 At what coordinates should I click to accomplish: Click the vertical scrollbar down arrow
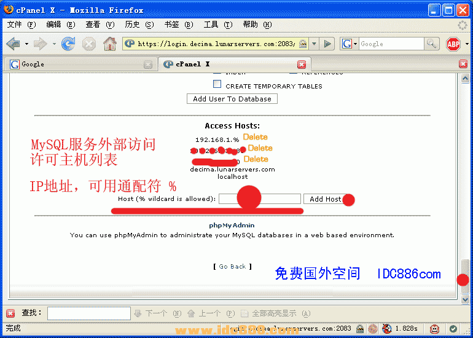tap(465, 299)
